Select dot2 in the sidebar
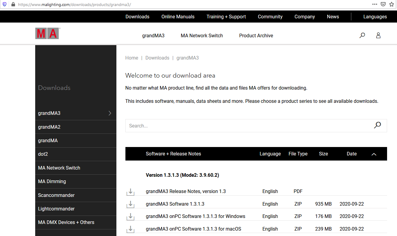The image size is (397, 236). tap(76, 154)
